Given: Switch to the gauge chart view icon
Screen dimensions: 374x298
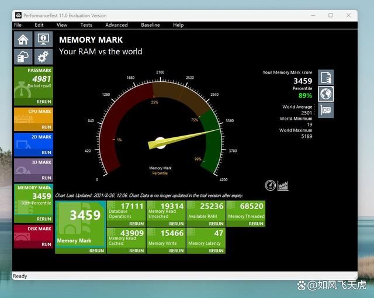Looking at the screenshot, I should tap(270, 185).
